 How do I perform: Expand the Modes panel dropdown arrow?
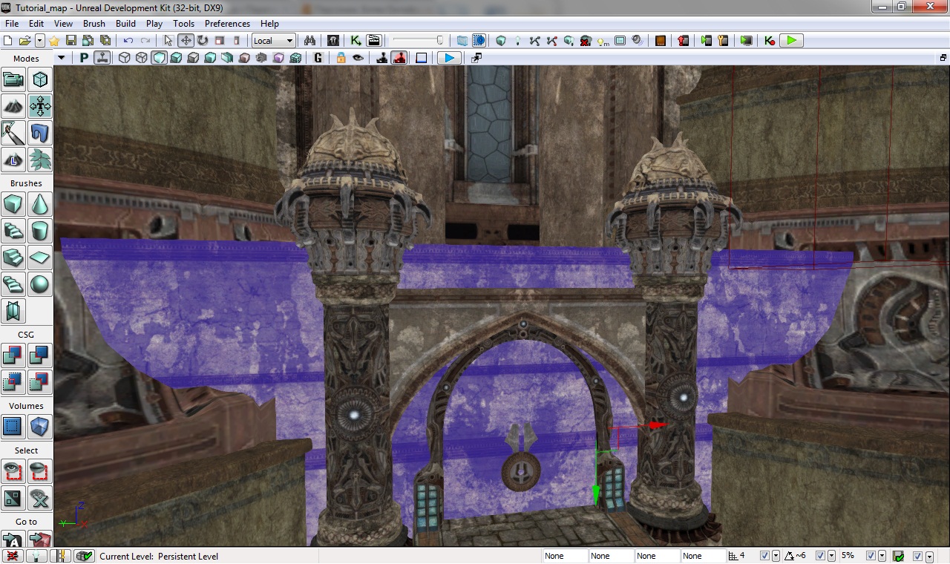click(x=61, y=59)
